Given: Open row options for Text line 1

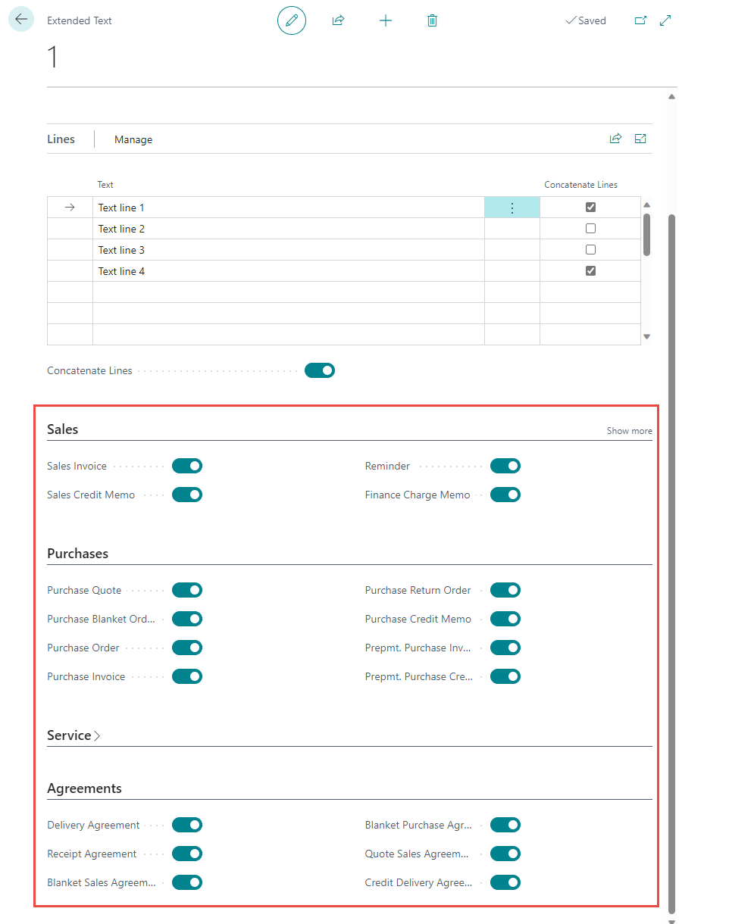Looking at the screenshot, I should click(x=512, y=208).
